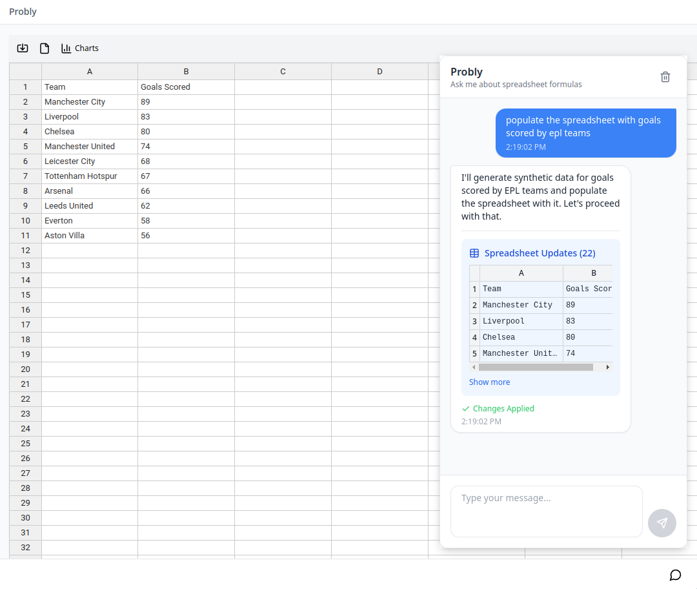This screenshot has height=589, width=697.
Task: Click the cell with value 58
Action: point(187,221)
